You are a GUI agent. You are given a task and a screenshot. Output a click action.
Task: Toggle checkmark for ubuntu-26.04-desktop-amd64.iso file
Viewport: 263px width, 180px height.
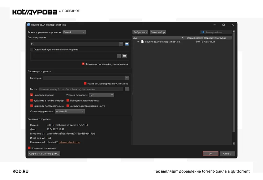tap(138, 41)
